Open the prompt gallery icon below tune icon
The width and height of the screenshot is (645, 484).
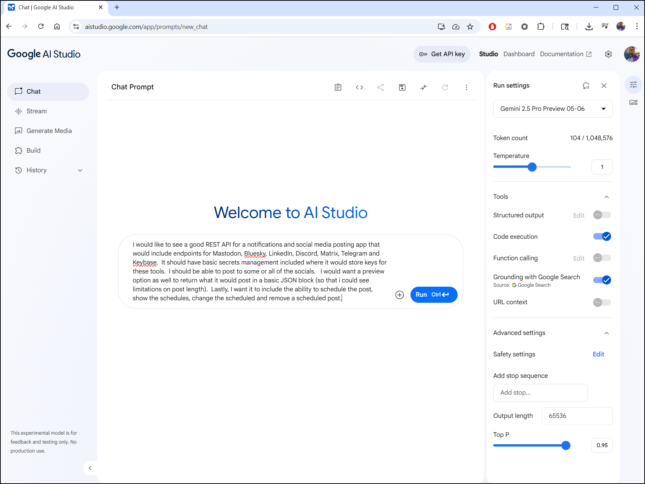click(x=633, y=103)
